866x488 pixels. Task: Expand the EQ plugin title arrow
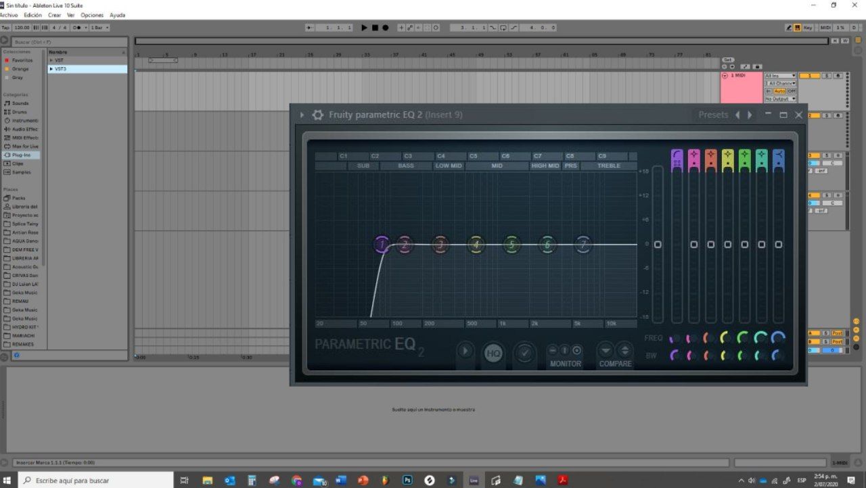[x=302, y=115]
